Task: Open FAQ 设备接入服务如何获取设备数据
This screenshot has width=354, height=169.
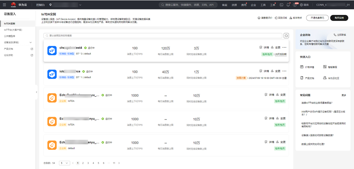Action: click(x=318, y=135)
